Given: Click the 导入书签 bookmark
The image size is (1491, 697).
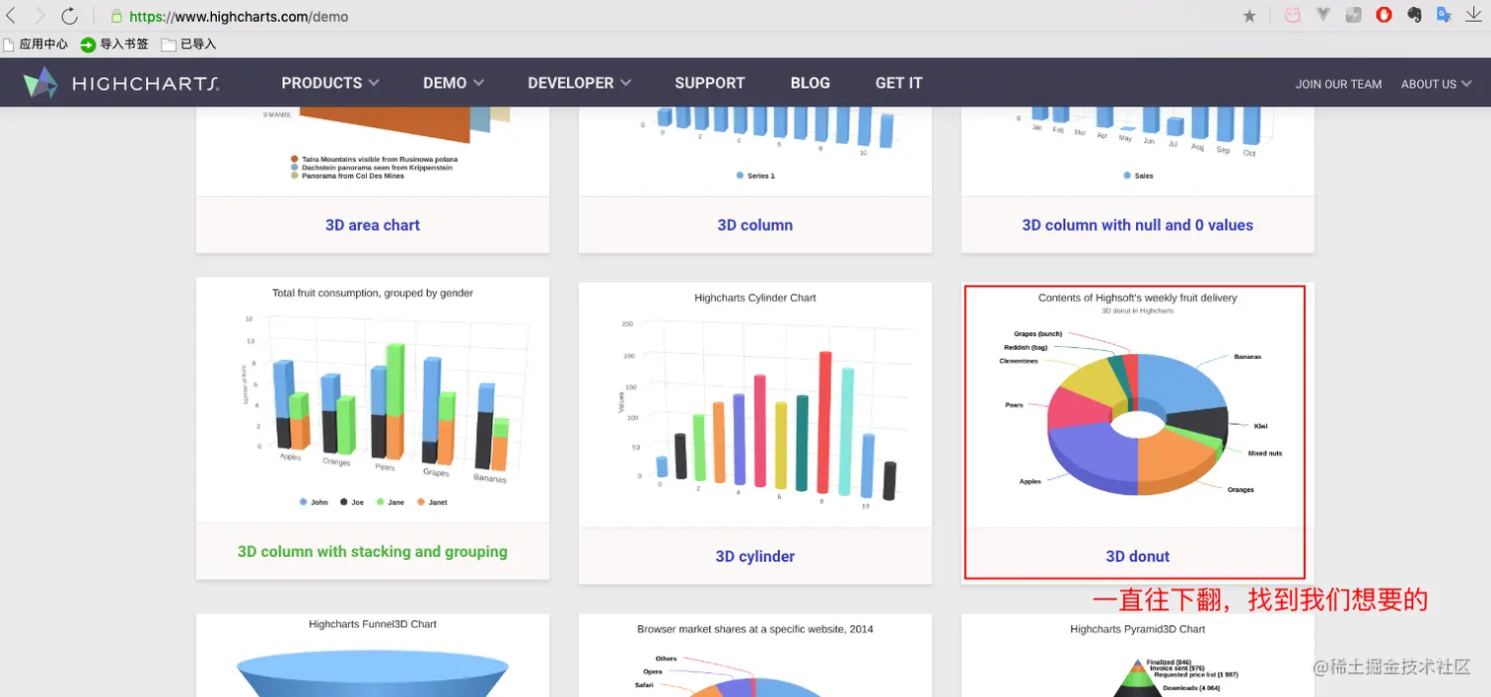Looking at the screenshot, I should [x=114, y=44].
